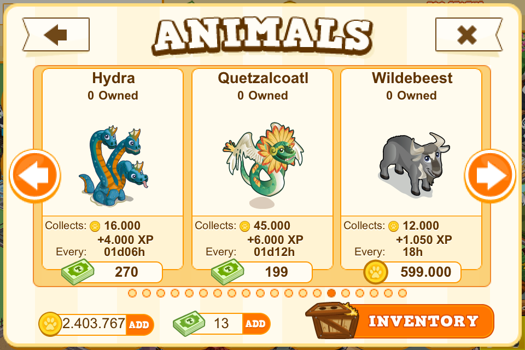The width and height of the screenshot is (525, 350).
Task: Click the paw coin balance icon
Action: tap(50, 324)
